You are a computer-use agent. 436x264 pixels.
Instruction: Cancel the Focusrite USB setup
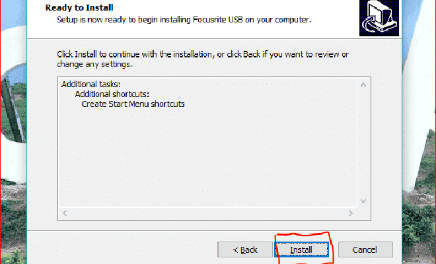(x=365, y=249)
